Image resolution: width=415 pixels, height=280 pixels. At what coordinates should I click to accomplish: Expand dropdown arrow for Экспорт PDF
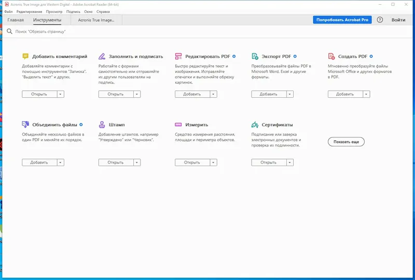point(290,94)
